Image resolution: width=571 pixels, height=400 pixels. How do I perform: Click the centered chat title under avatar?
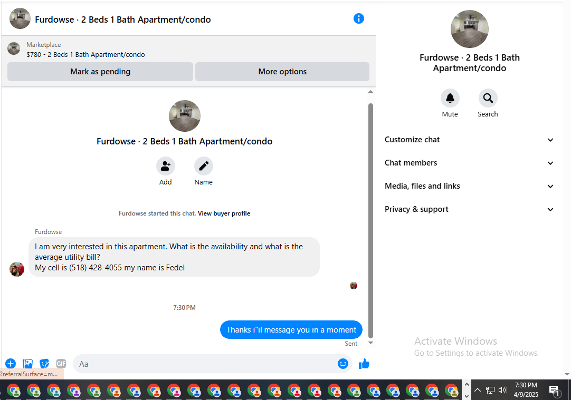[185, 141]
